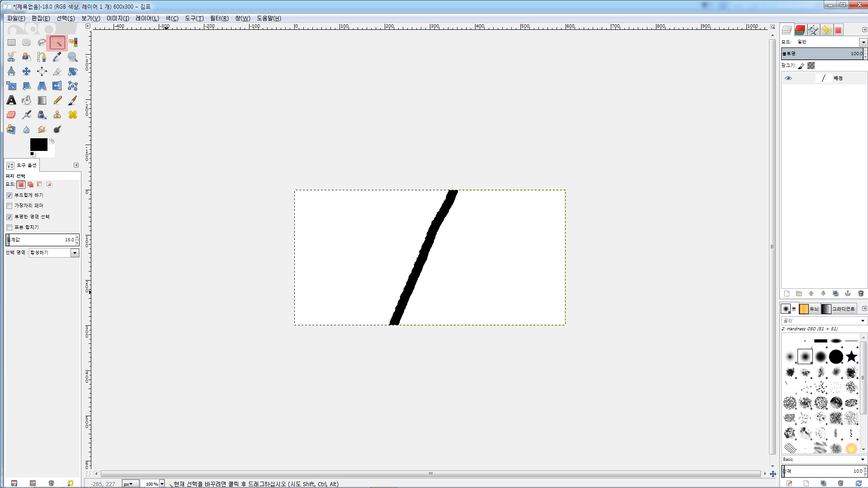Set selection mode to add
The image size is (868, 488).
pyautogui.click(x=30, y=184)
